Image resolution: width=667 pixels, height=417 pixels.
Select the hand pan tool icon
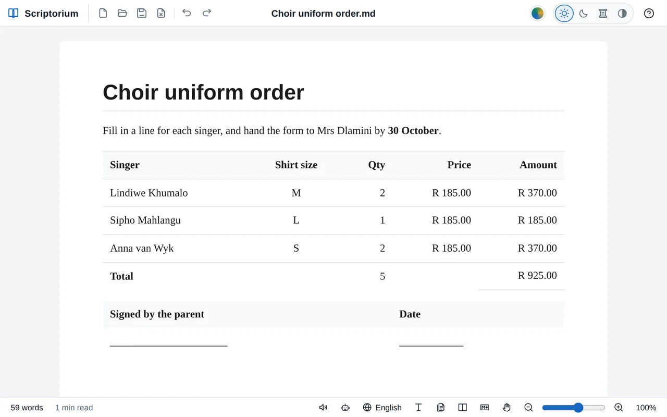(507, 408)
